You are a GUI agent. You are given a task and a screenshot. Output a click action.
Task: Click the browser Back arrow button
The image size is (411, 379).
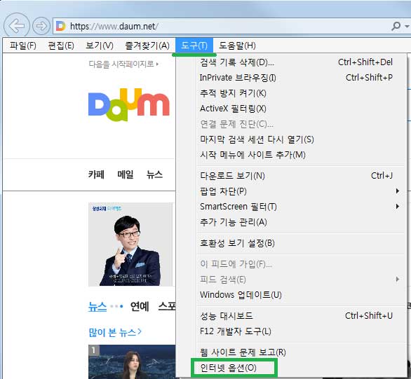click(x=17, y=26)
